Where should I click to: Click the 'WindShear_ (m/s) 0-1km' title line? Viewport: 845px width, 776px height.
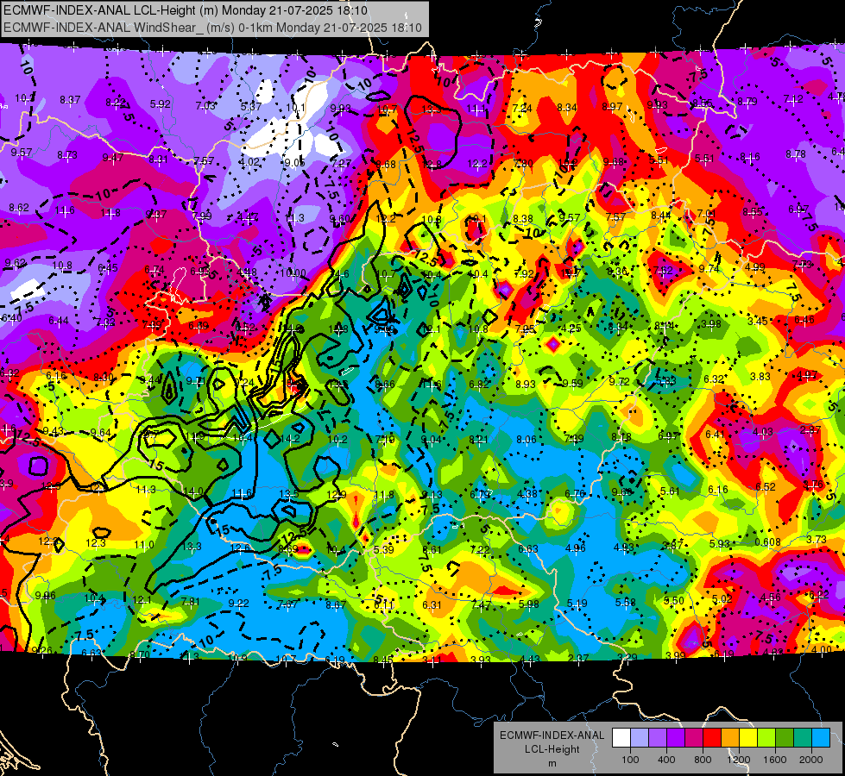[x=212, y=28]
